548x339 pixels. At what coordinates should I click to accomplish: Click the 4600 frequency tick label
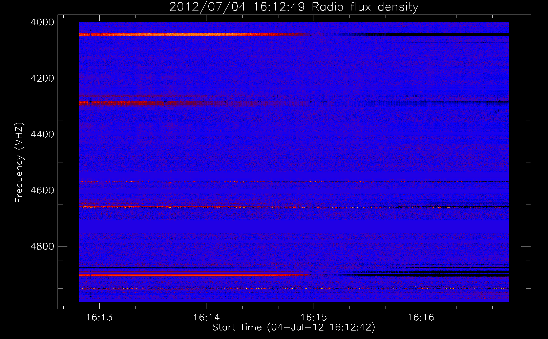pyautogui.click(x=42, y=190)
